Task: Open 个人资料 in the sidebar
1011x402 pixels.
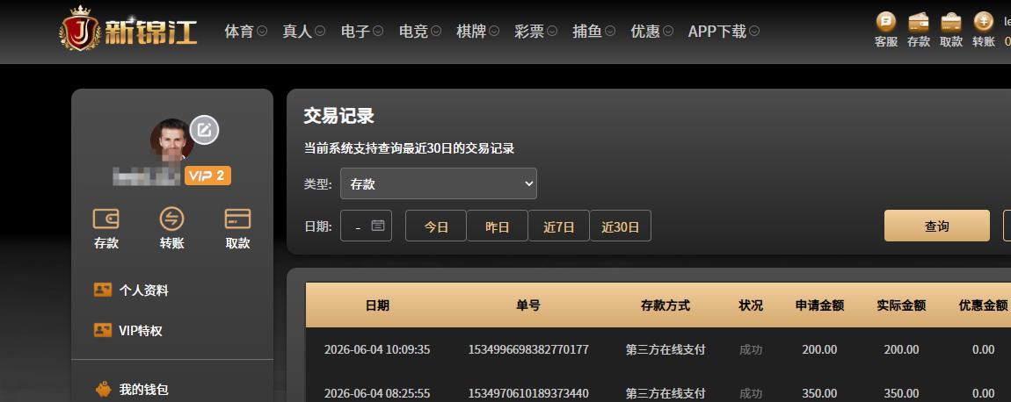Action: (144, 291)
